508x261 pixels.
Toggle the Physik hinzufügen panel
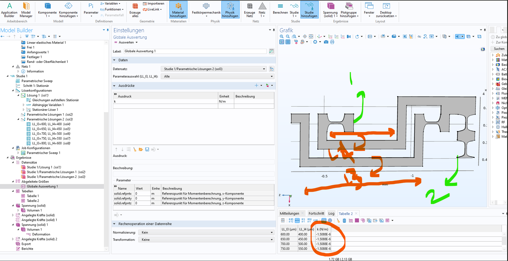[230, 10]
